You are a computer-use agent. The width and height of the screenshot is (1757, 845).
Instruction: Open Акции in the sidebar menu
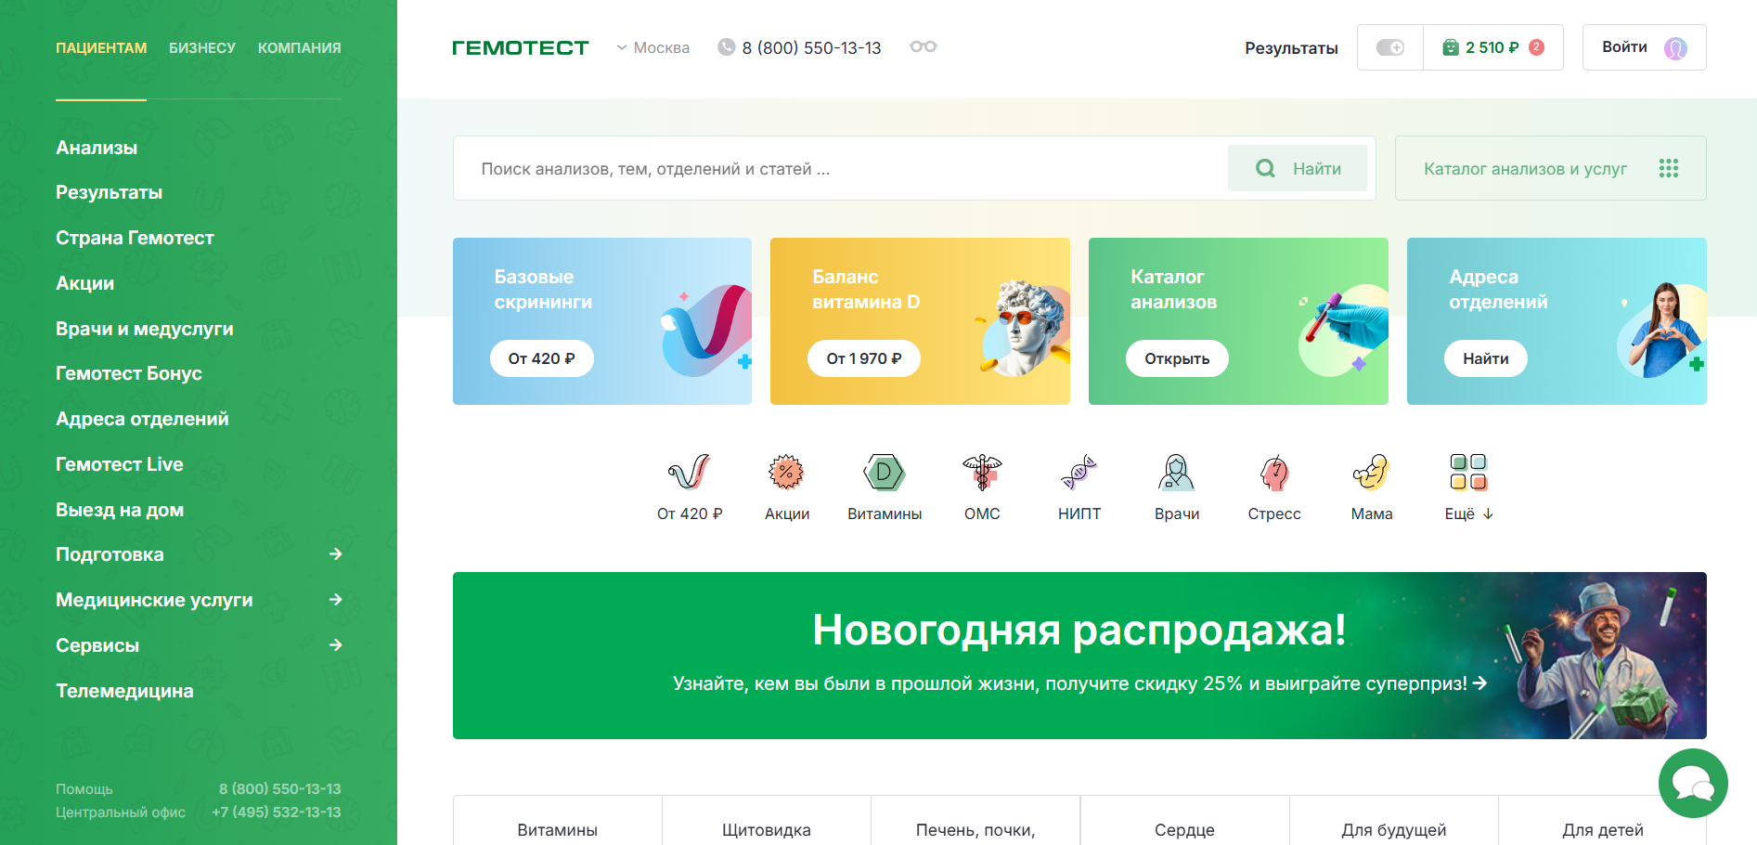point(84,283)
